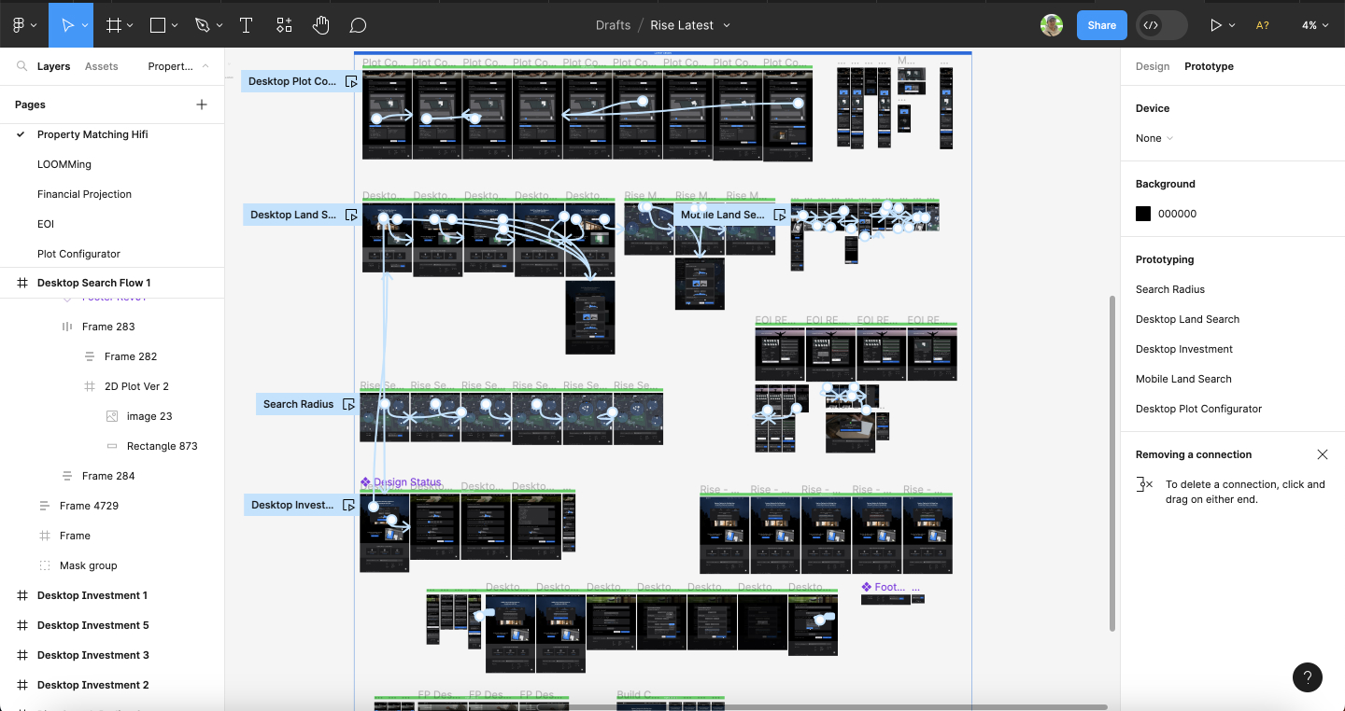Click the Frame 283 auto-layout icon

pos(67,327)
